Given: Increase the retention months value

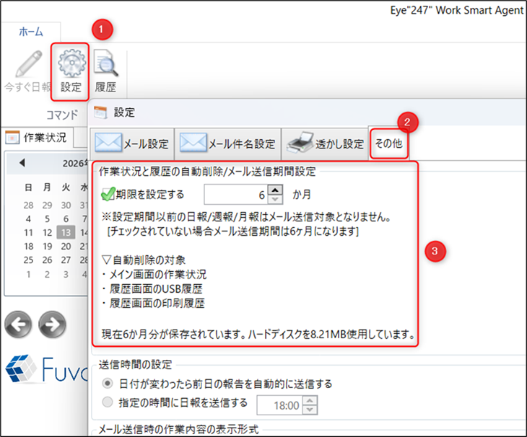Looking at the screenshot, I should coord(275,189).
